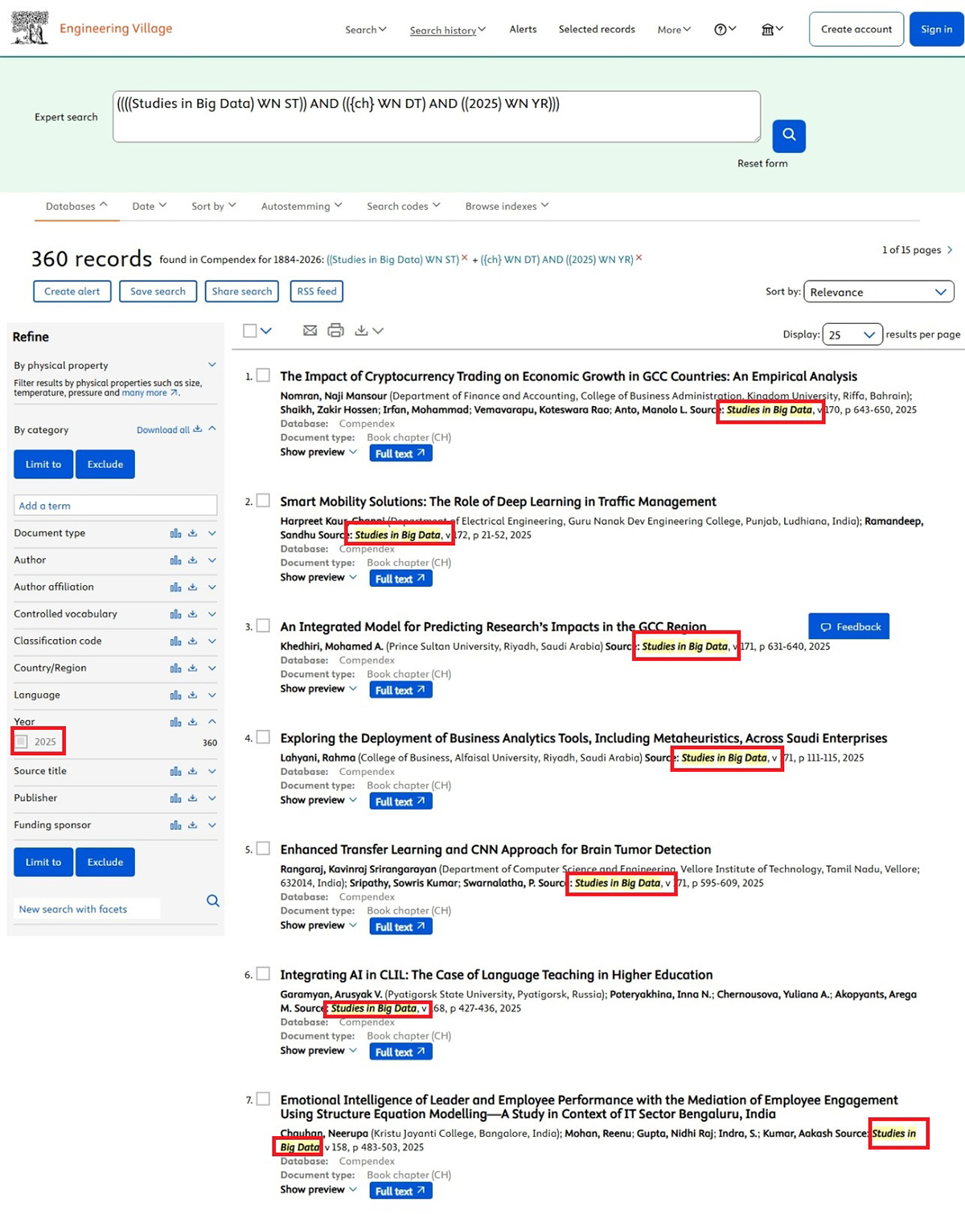The height and width of the screenshot is (1214, 965).
Task: Show chart for Controlled vocabulary facet
Action: pyautogui.click(x=175, y=614)
